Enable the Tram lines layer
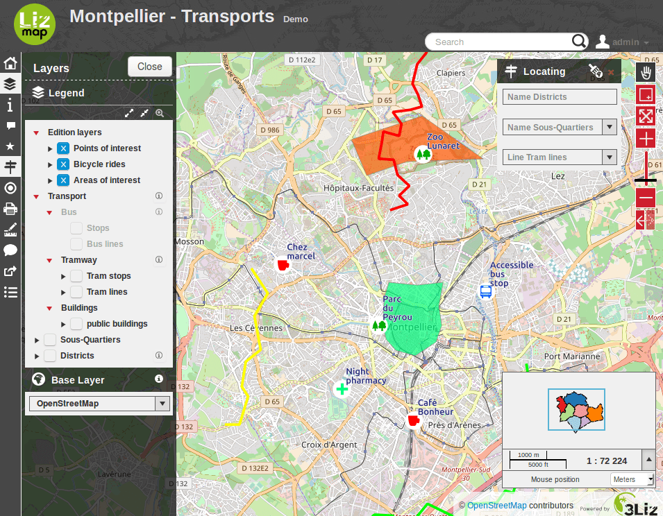The image size is (663, 516). point(76,292)
